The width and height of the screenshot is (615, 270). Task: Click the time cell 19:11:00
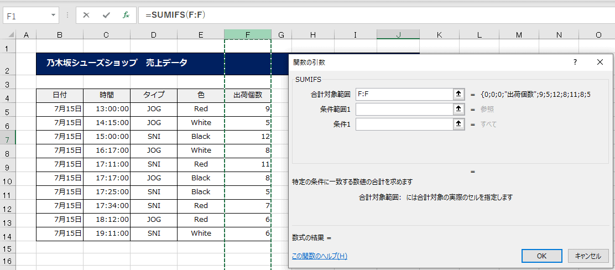coord(106,233)
